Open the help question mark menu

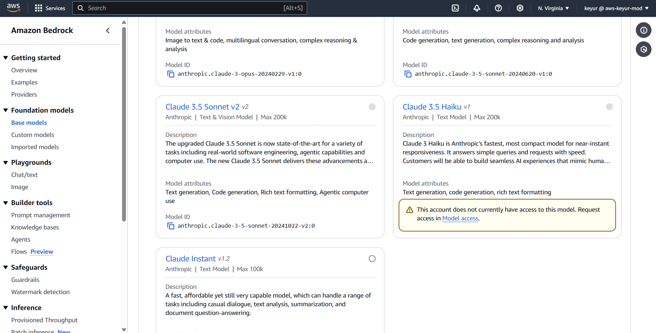tap(498, 8)
